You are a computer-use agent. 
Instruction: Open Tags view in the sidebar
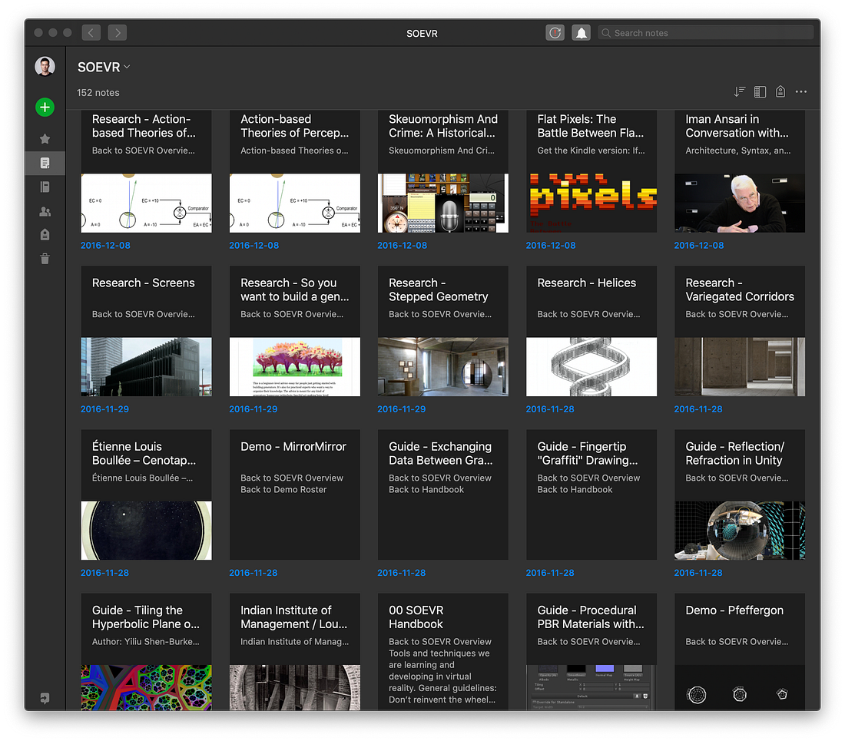(45, 235)
